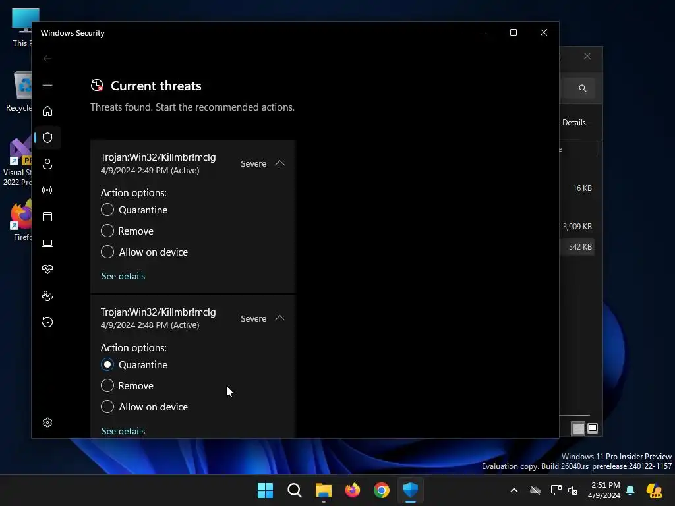Image resolution: width=675 pixels, height=506 pixels.
Task: Select the 16 KB file row in Explorer
Action: (x=577, y=188)
